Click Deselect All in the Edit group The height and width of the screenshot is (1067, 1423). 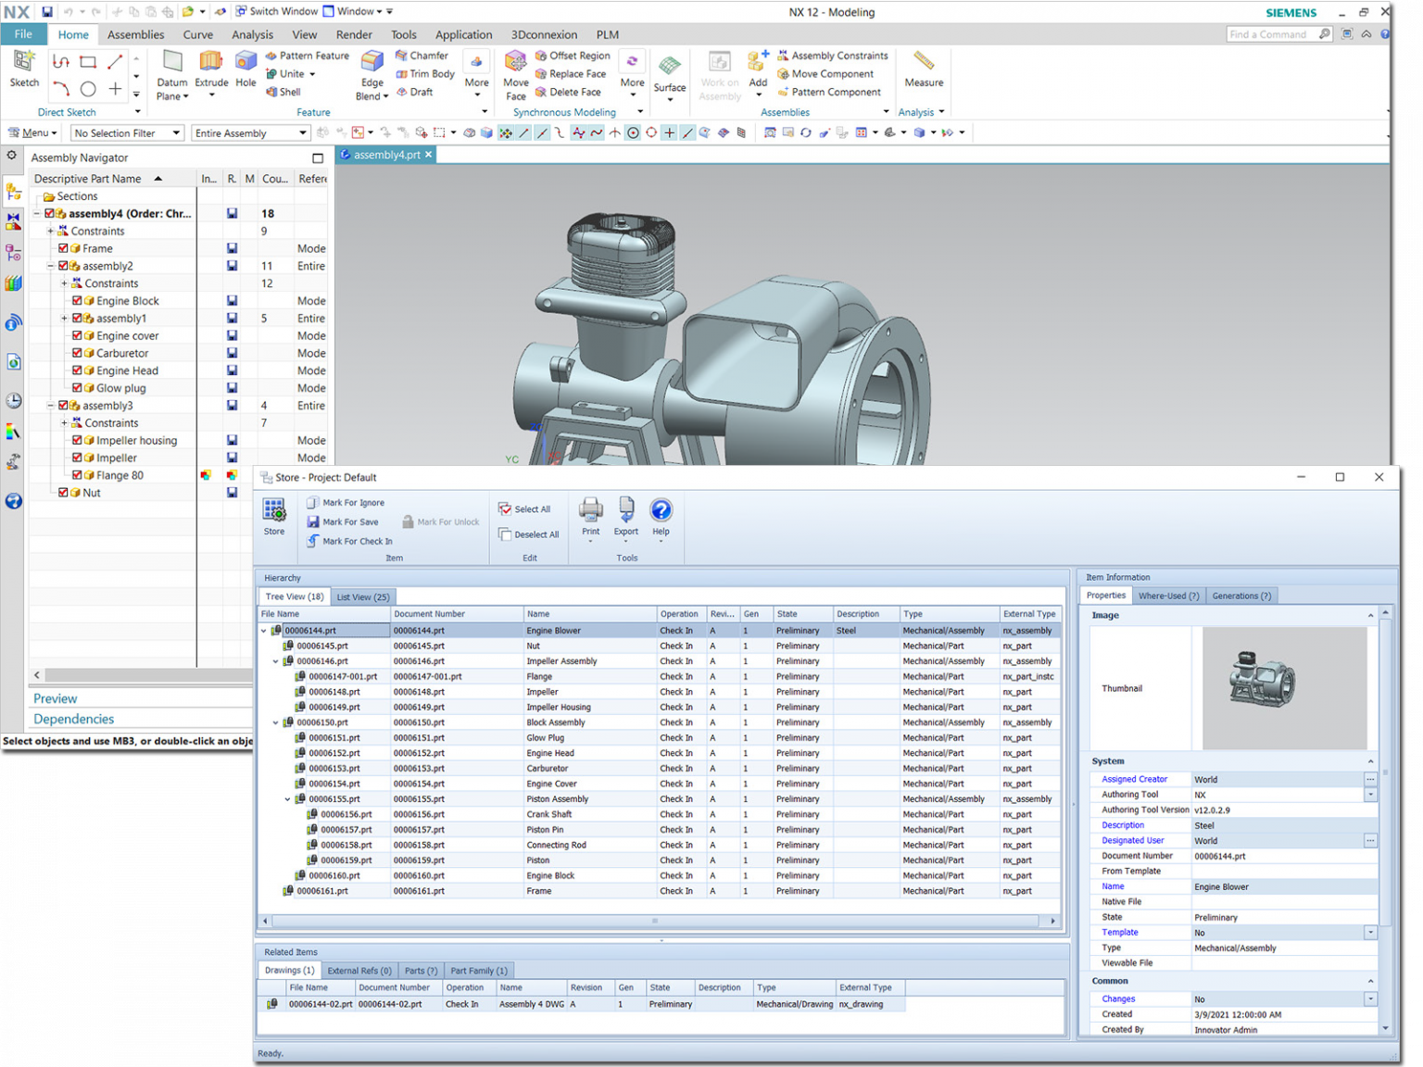[x=528, y=534]
